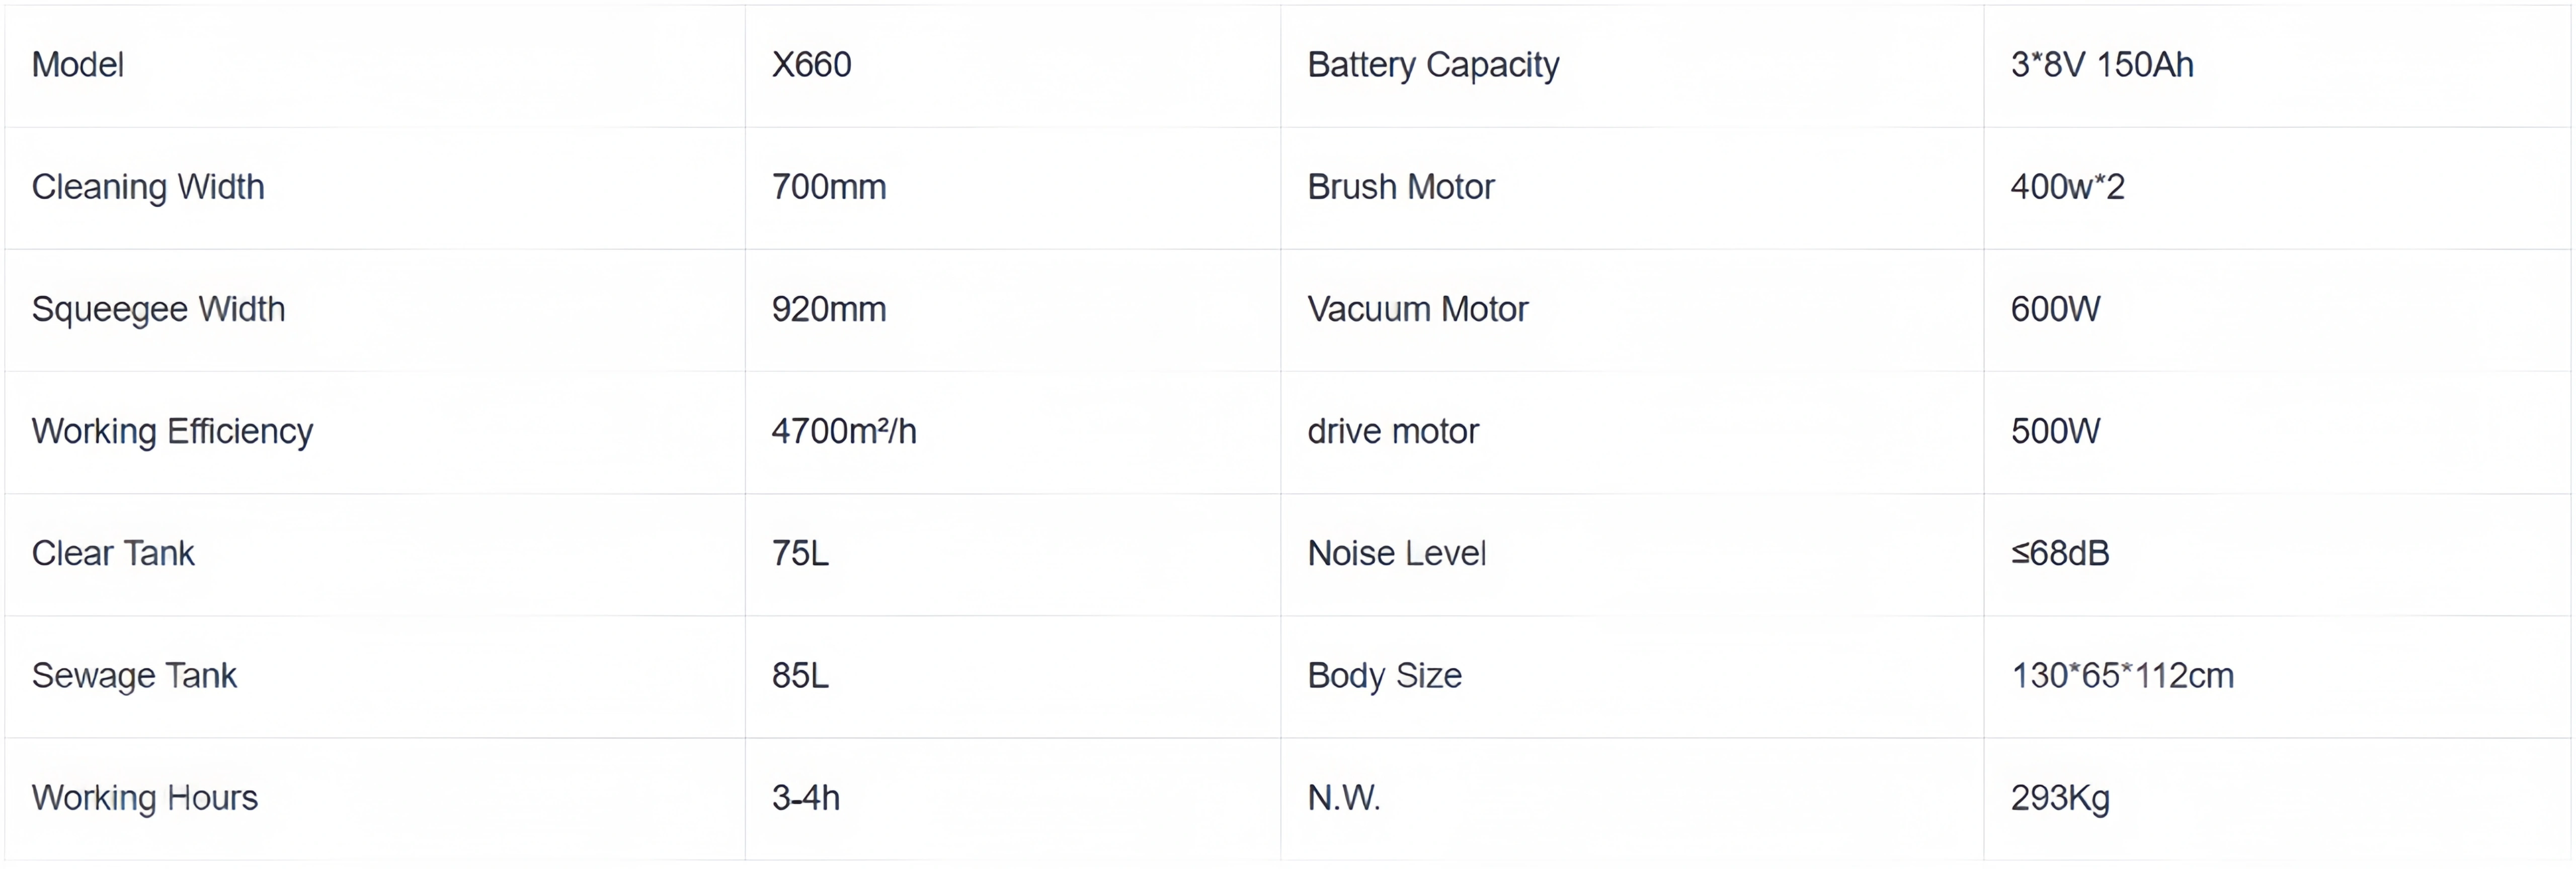Click the Cleaning Width label
Image resolution: width=2576 pixels, height=869 pixels.
pos(148,187)
